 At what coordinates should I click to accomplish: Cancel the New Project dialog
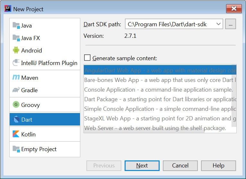coord(180,166)
